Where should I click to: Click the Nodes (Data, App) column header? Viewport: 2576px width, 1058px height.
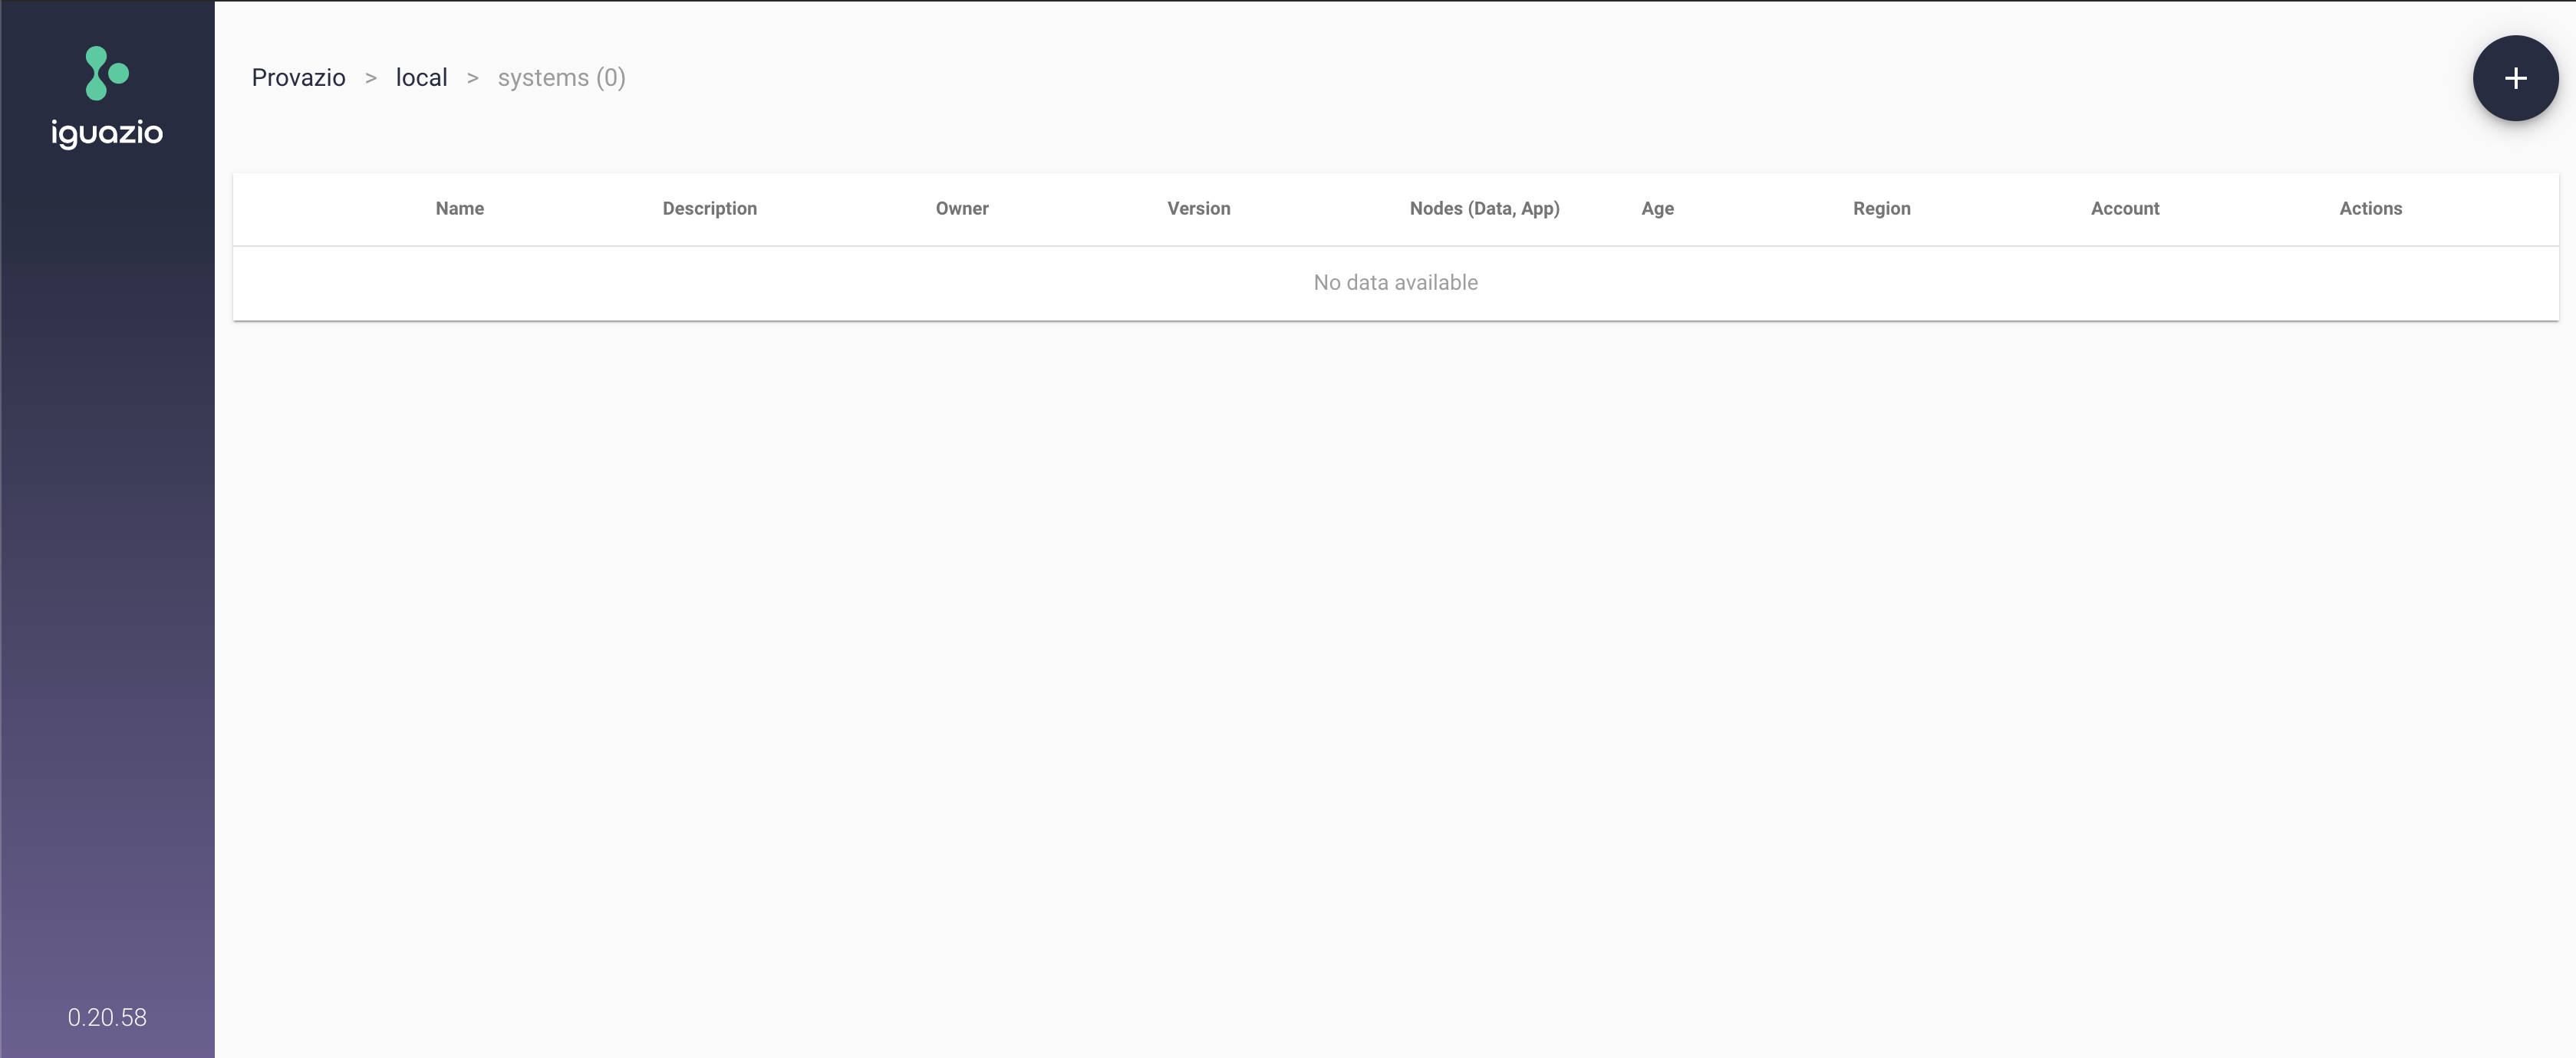coord(1484,207)
